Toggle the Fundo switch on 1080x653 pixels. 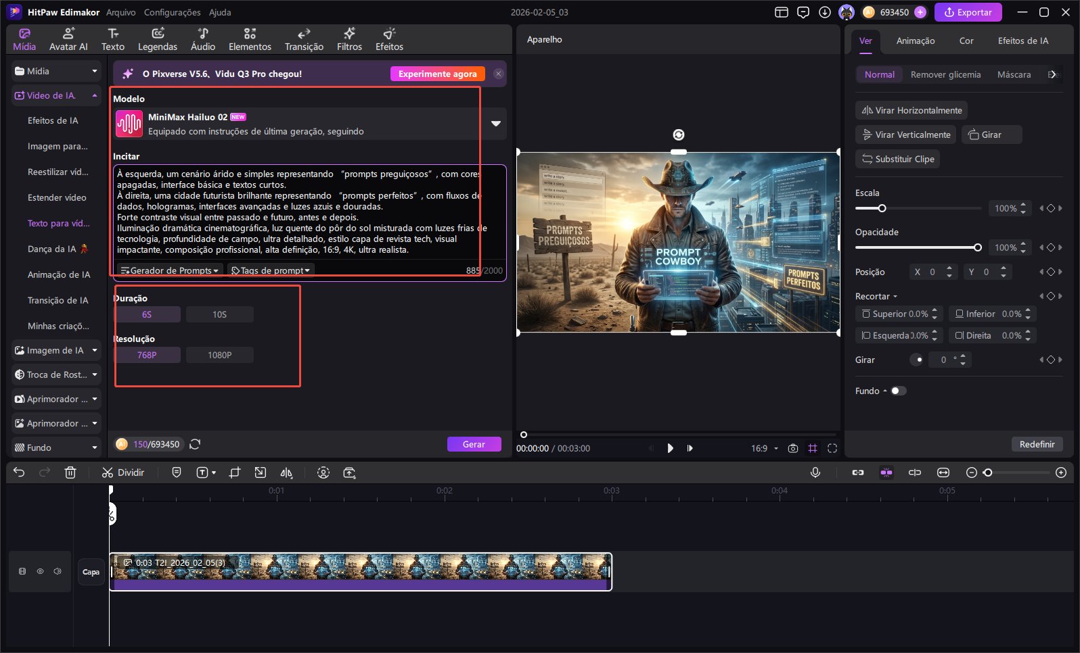coord(898,391)
